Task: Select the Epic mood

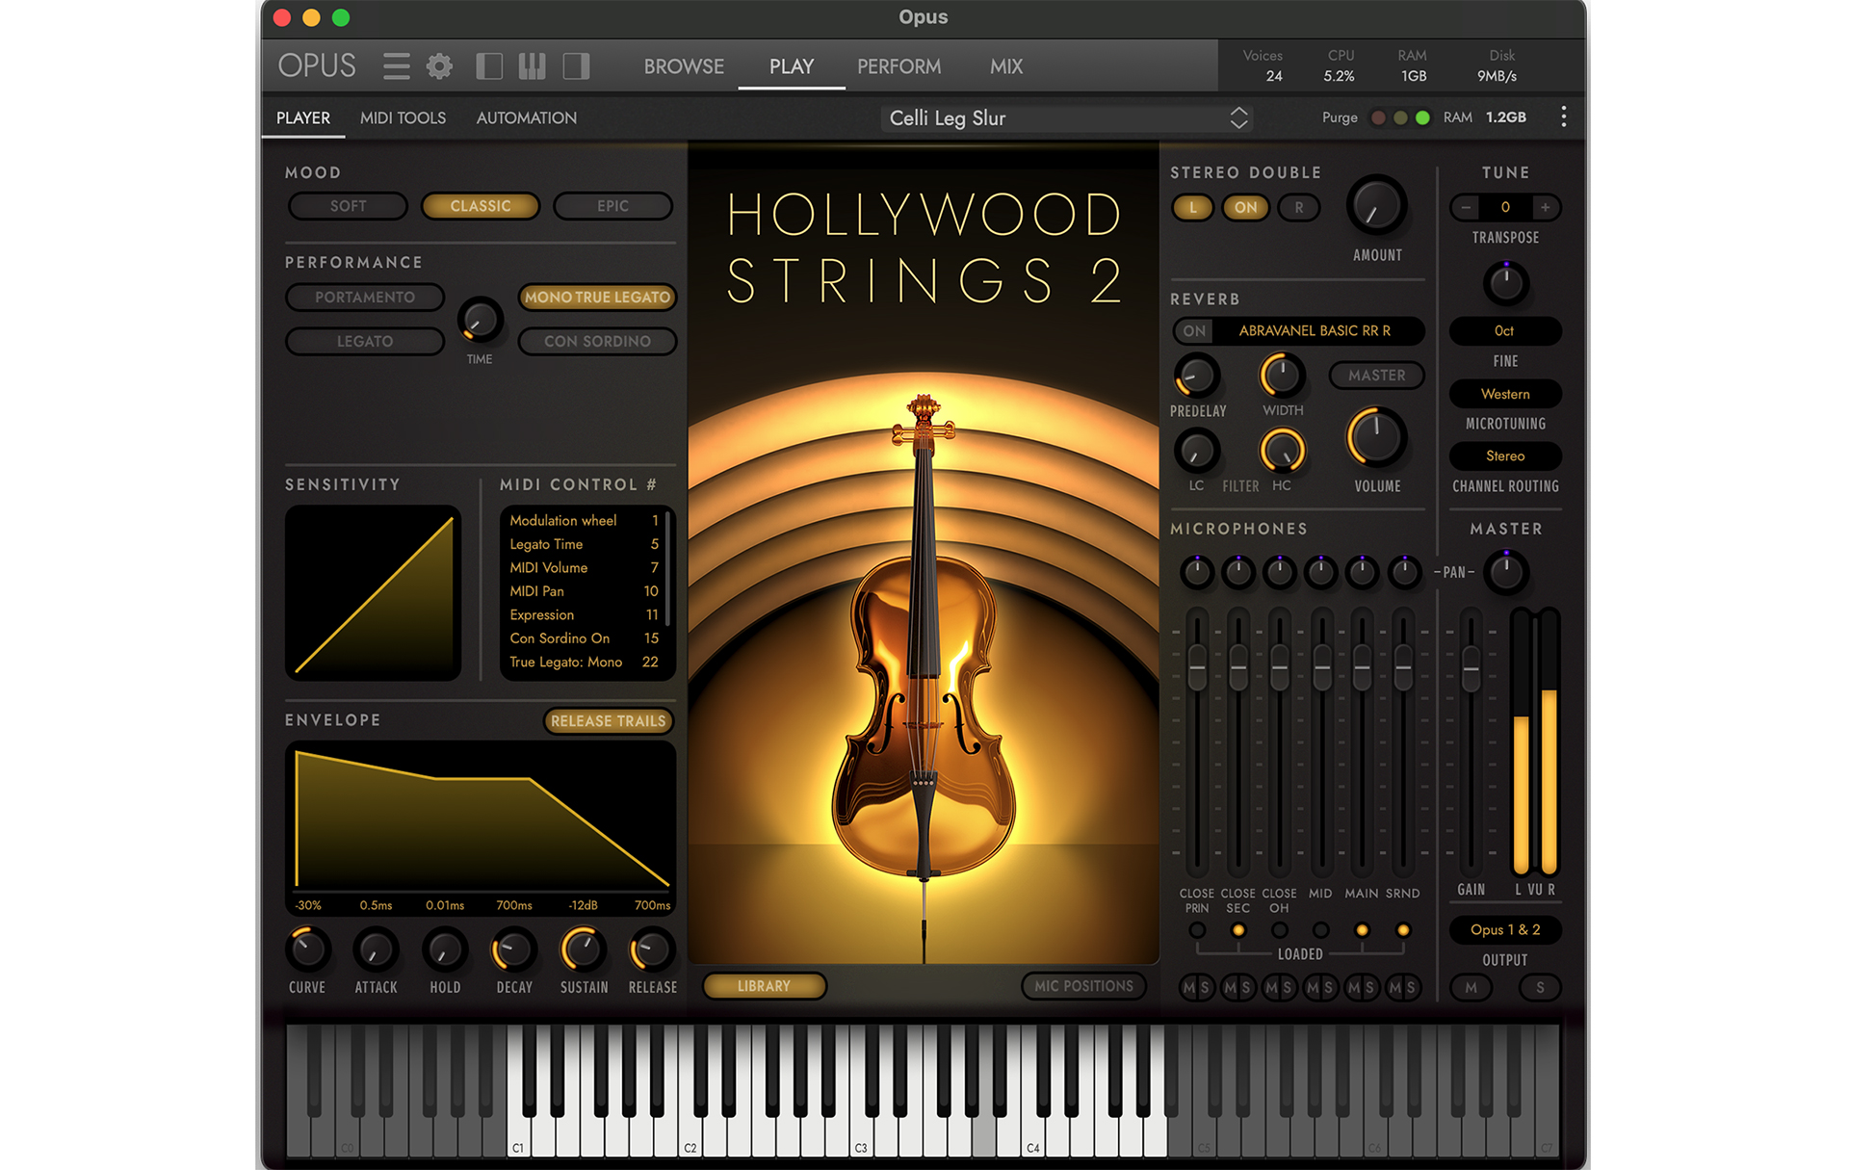Action: (612, 206)
